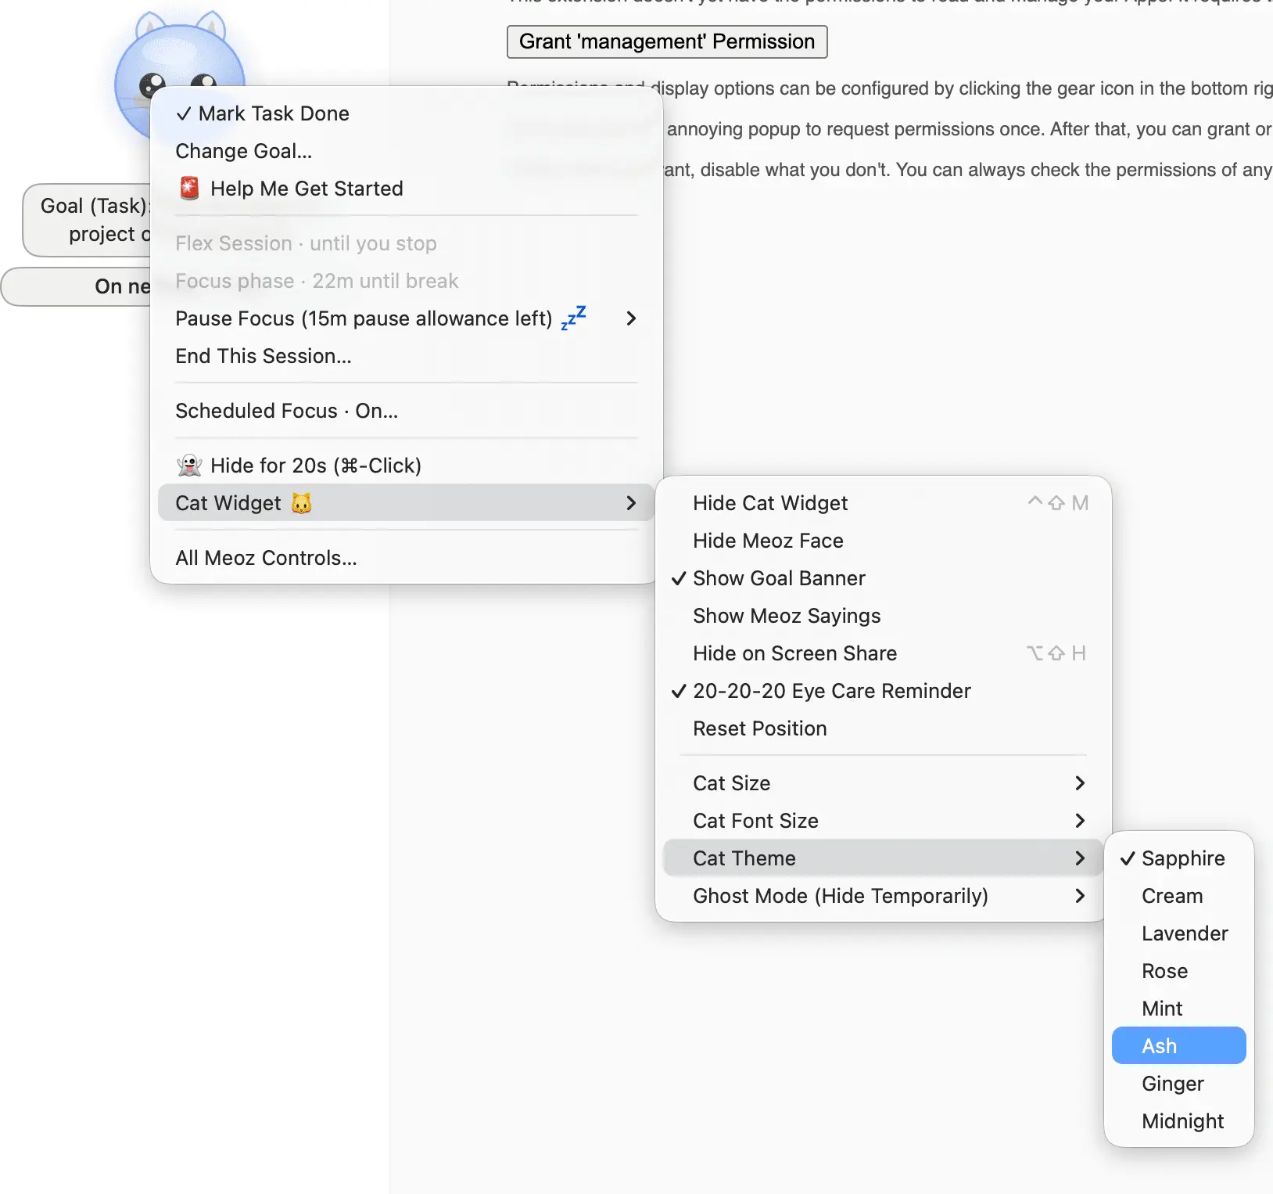Viewport: 1273px width, 1194px height.
Task: Toggle Hide on Screen Share
Action: (883, 653)
